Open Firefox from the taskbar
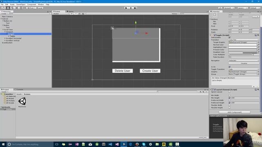The width and height of the screenshot is (262, 147). [137, 144]
